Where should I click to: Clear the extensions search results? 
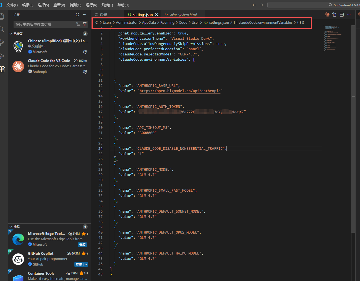point(78,24)
